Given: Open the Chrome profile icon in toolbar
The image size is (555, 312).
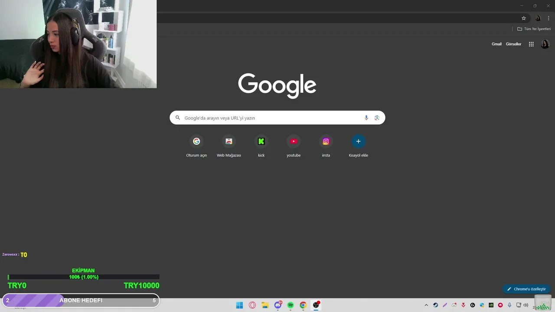Looking at the screenshot, I should pos(538,18).
